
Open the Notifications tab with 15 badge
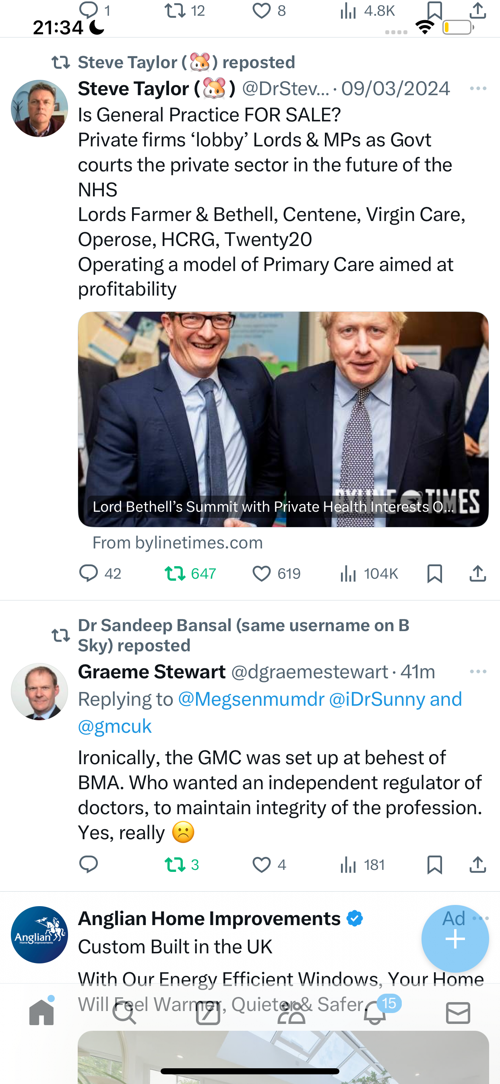pos(375,1012)
